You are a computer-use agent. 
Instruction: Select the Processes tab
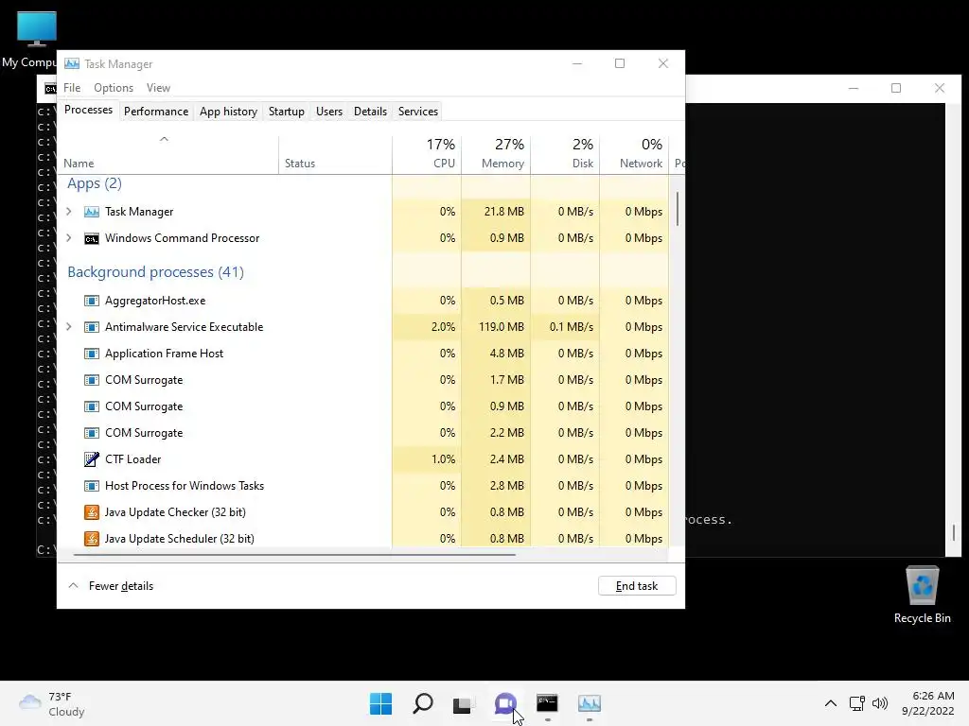[88, 110]
